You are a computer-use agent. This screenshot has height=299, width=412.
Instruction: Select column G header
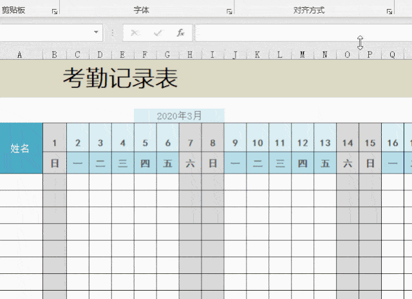coord(167,55)
